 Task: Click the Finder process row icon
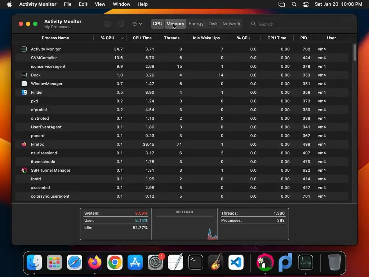click(24, 92)
